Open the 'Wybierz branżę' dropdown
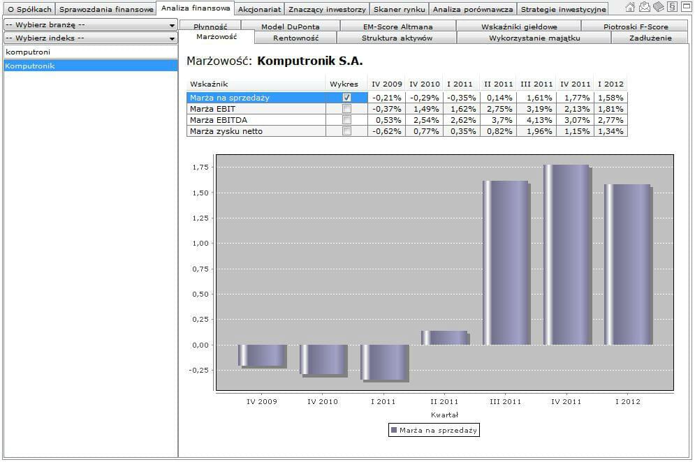 pyautogui.click(x=90, y=25)
